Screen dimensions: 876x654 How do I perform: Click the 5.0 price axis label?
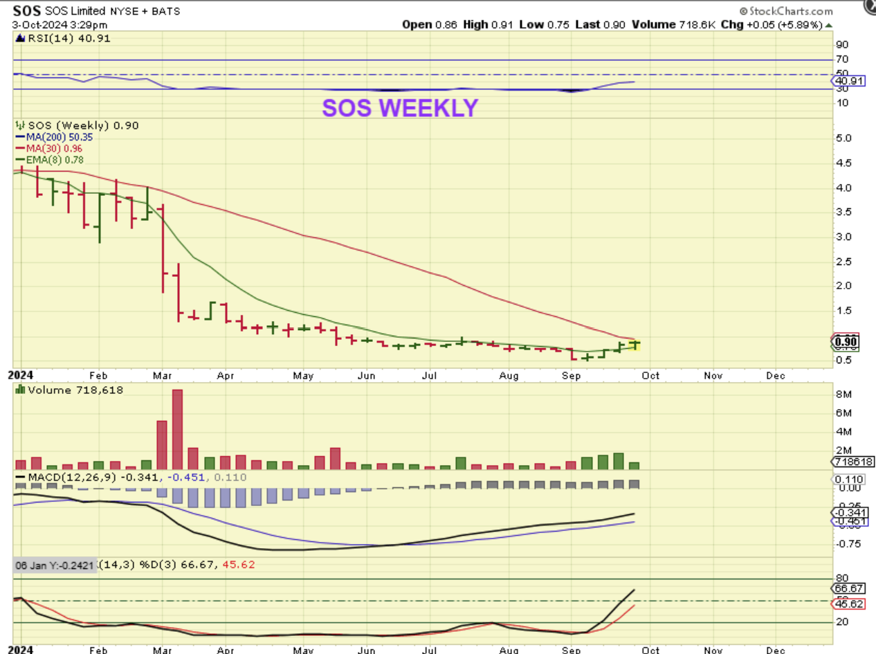844,138
